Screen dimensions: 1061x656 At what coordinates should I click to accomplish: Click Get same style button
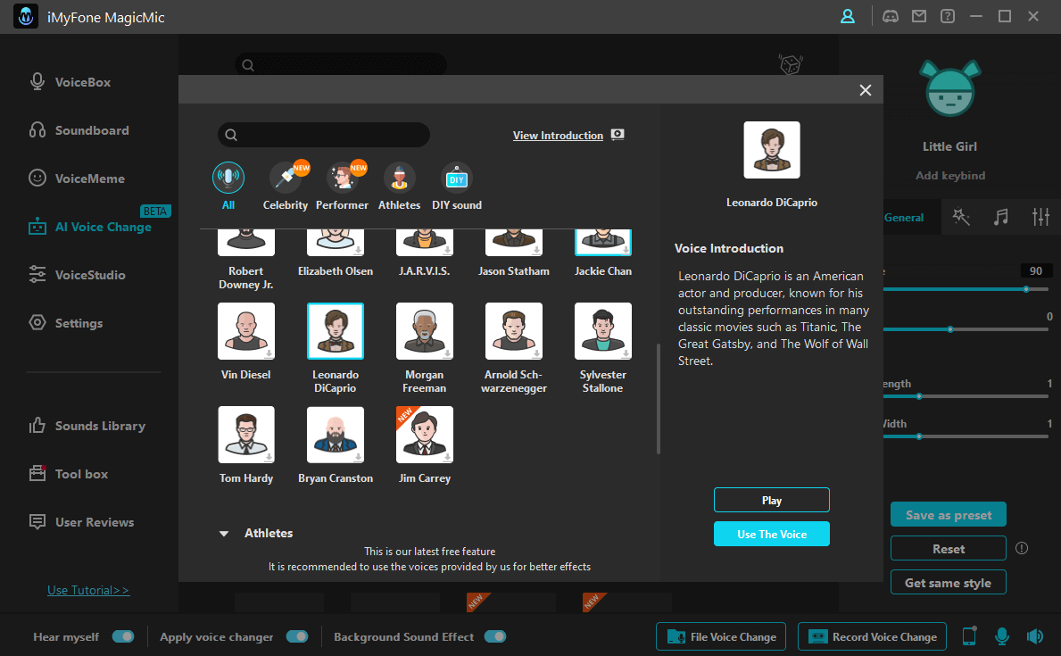948,582
